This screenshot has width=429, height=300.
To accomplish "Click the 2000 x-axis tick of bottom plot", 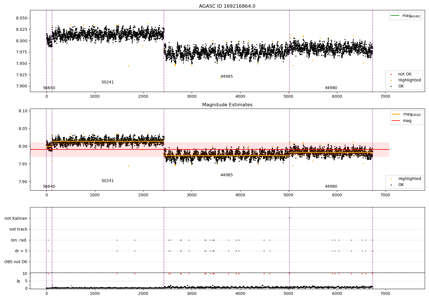I will pyautogui.click(x=143, y=293).
